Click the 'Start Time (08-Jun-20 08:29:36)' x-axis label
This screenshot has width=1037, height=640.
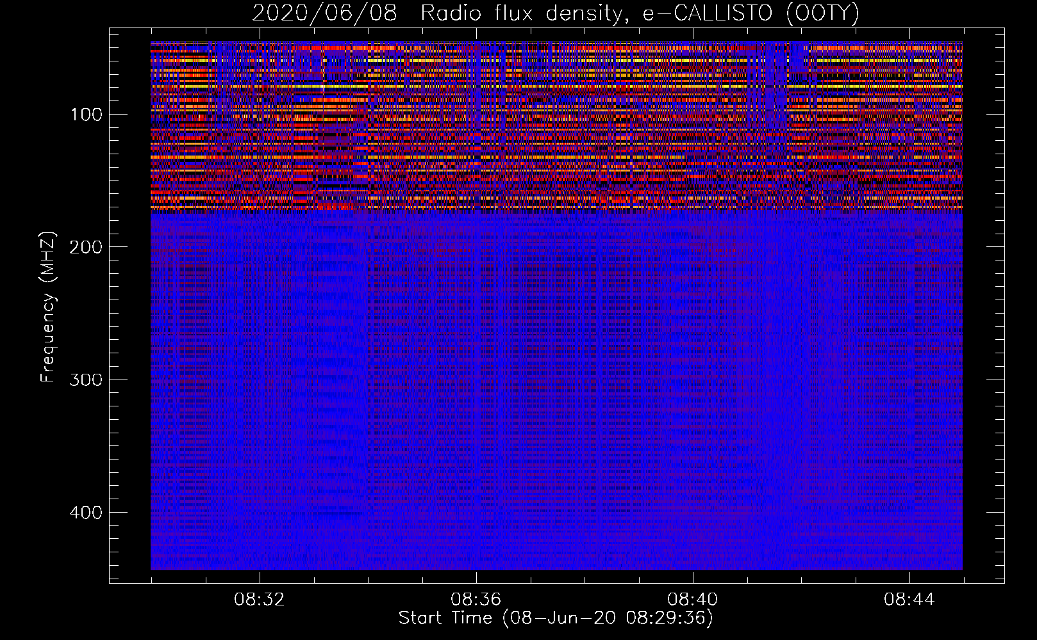click(556, 619)
